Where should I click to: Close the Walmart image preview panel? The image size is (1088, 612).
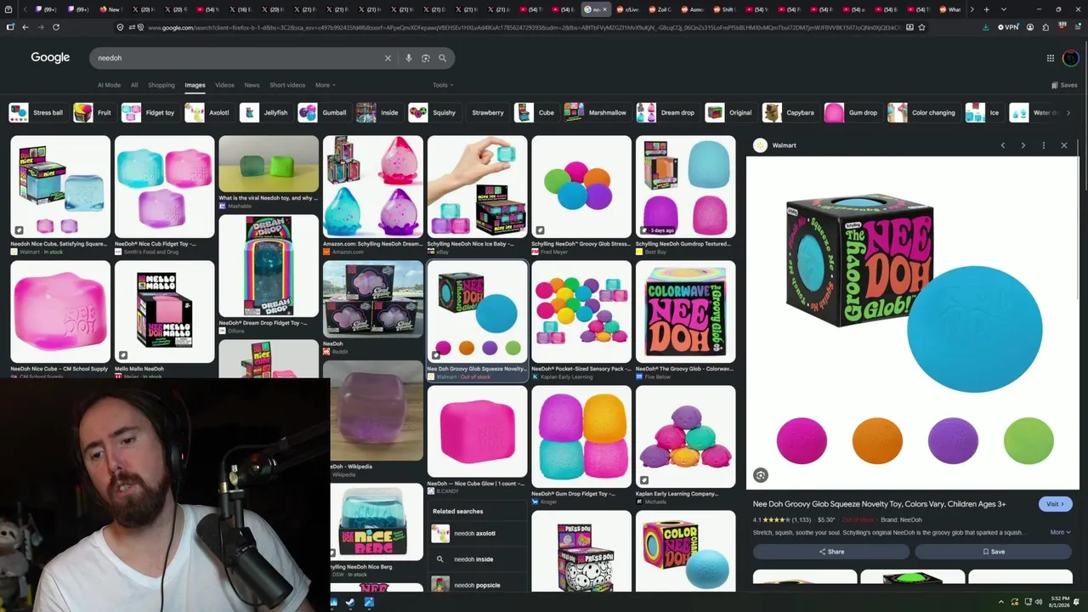pos(1064,145)
